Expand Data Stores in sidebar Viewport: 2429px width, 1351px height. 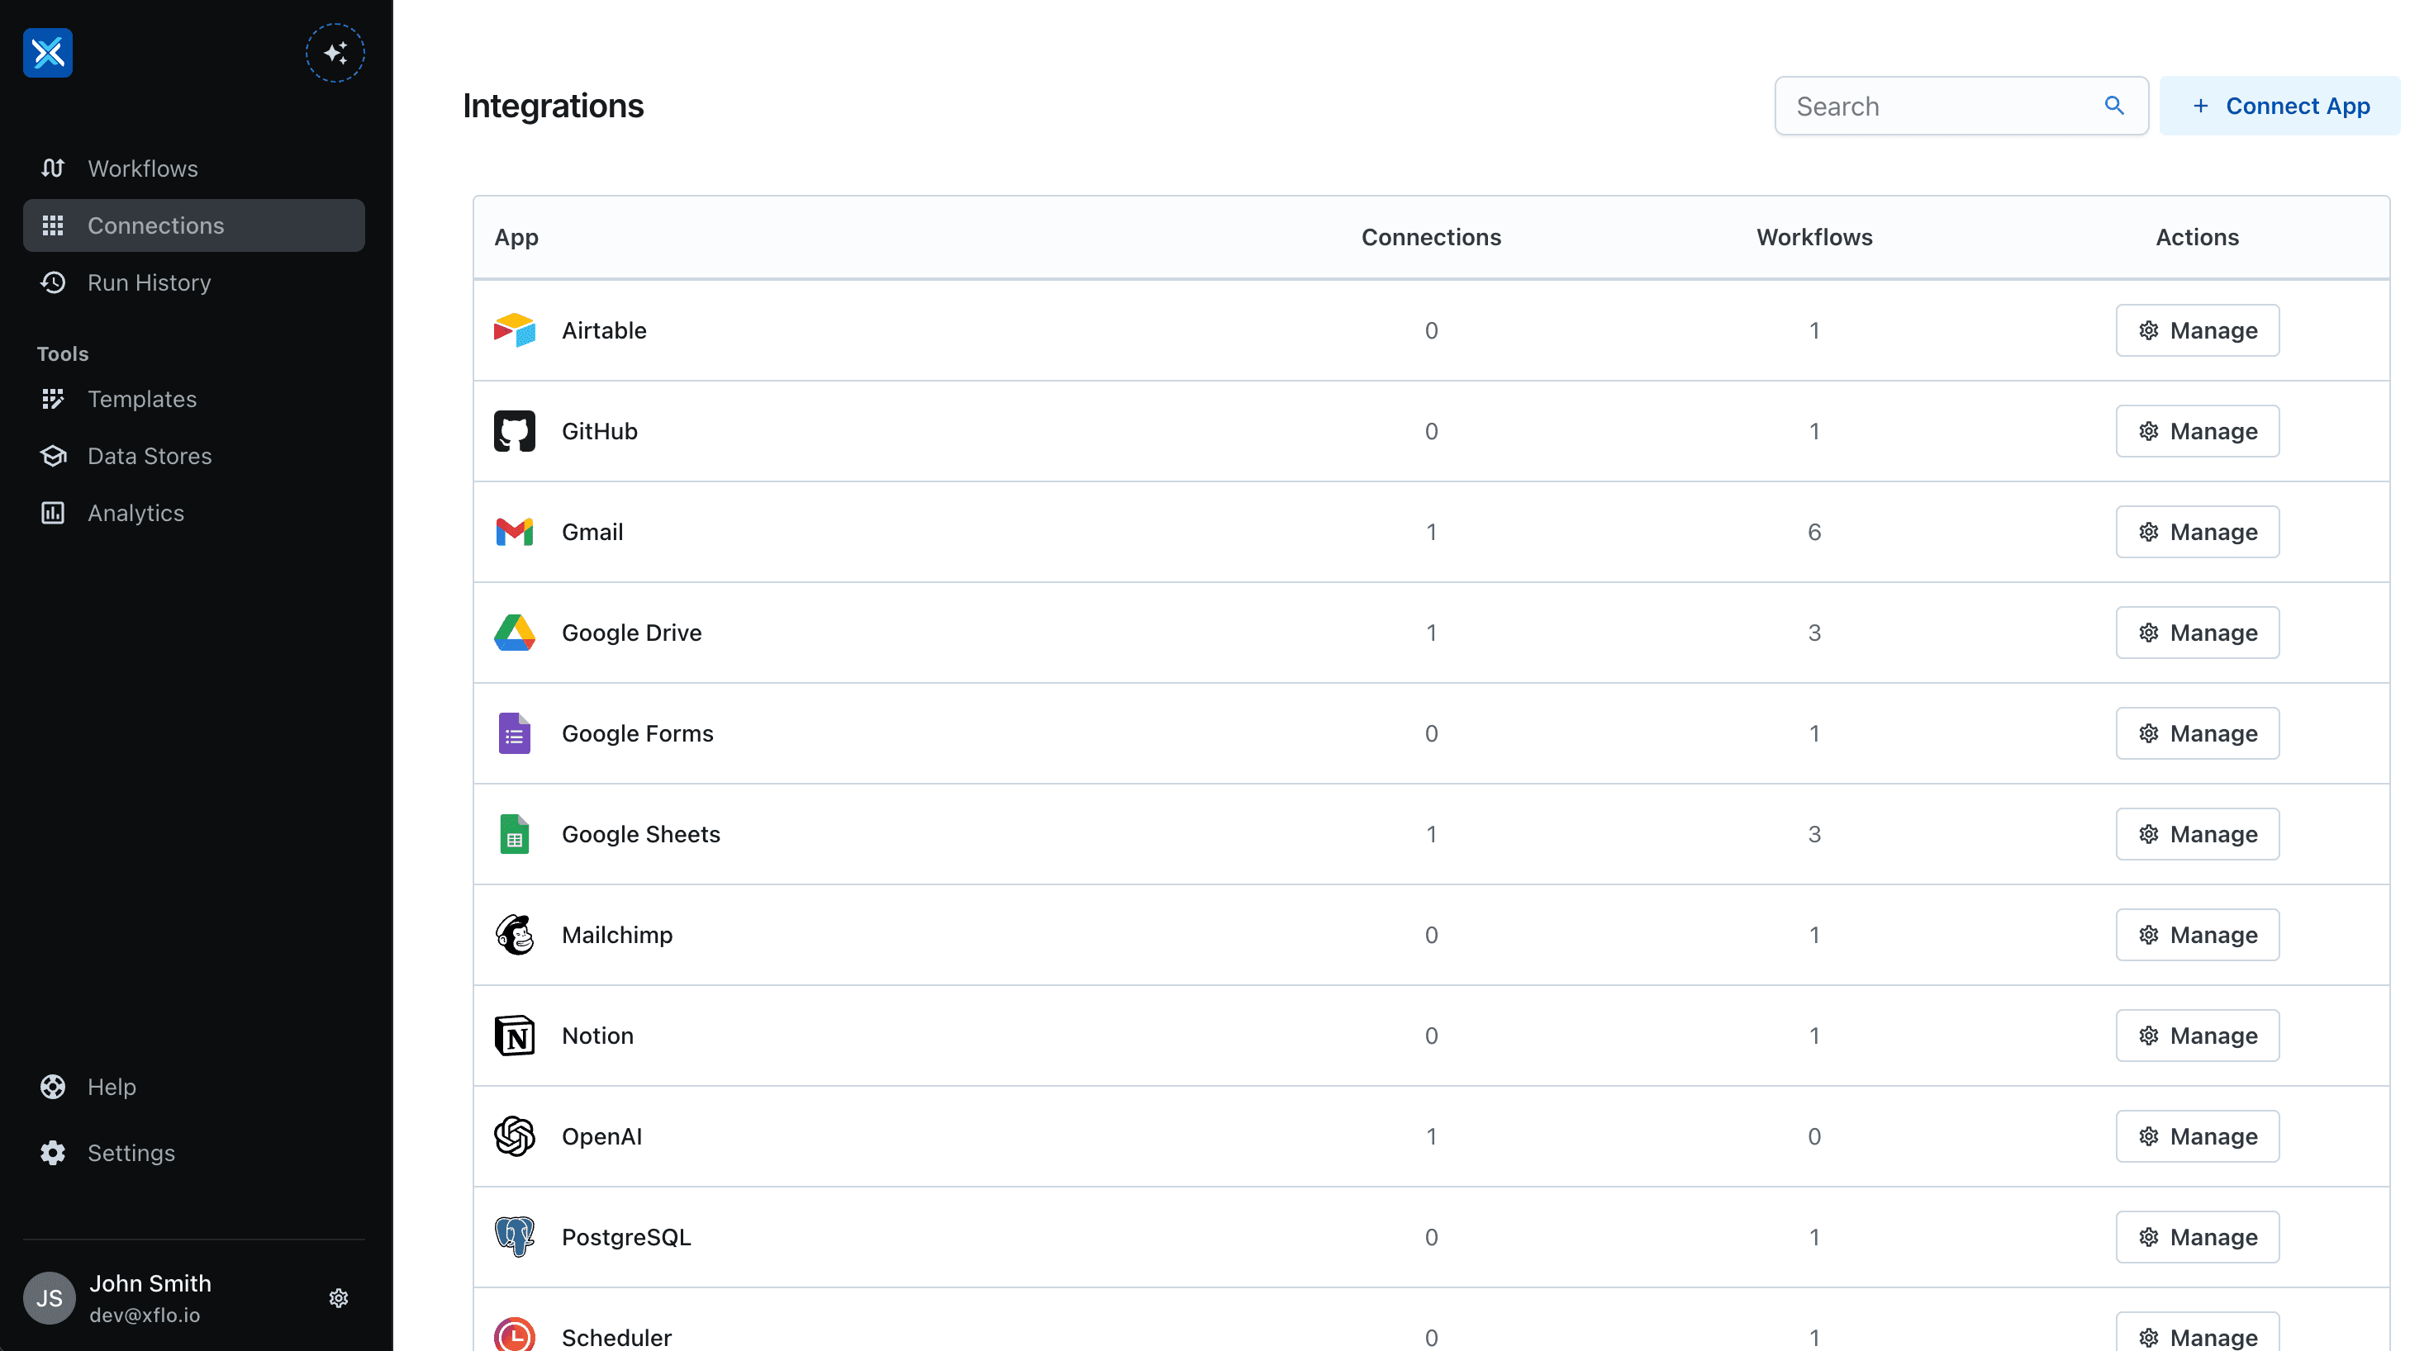[148, 454]
